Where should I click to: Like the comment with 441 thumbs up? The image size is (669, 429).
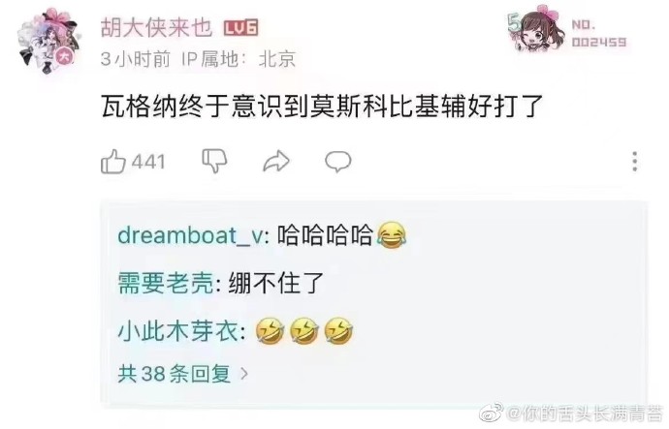[113, 161]
